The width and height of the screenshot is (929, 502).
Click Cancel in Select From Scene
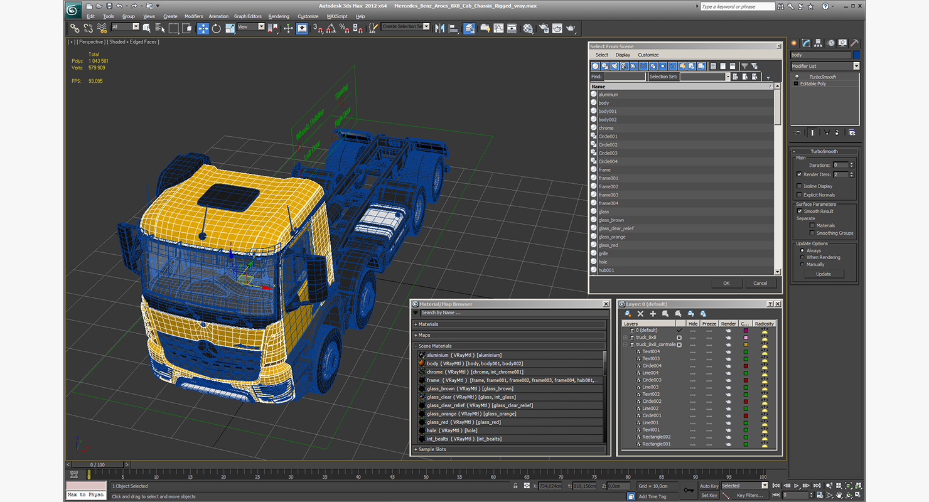pos(760,283)
